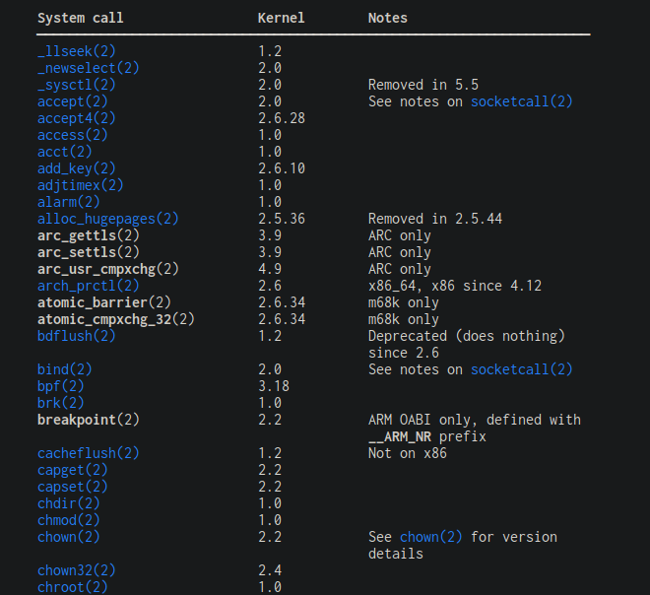Follow the capget(2) link
The image size is (650, 595).
(x=73, y=470)
